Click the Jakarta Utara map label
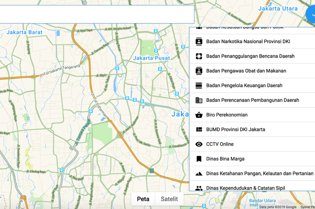This screenshot has width=315, height=209. [x=278, y=9]
